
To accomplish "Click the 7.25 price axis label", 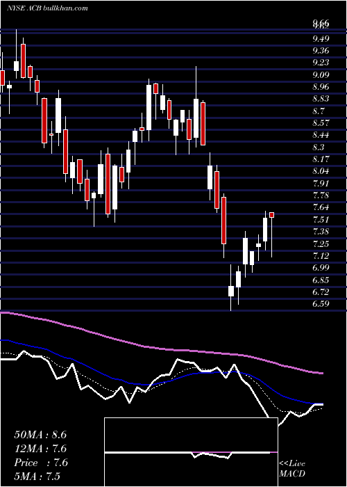I will pyautogui.click(x=321, y=243).
